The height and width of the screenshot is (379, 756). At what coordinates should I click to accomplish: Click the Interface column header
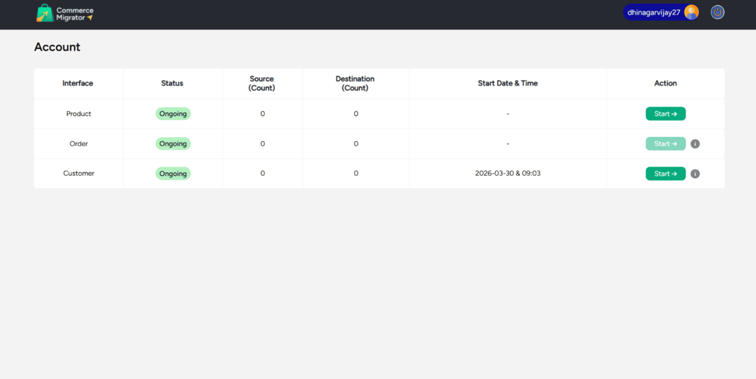click(x=78, y=84)
